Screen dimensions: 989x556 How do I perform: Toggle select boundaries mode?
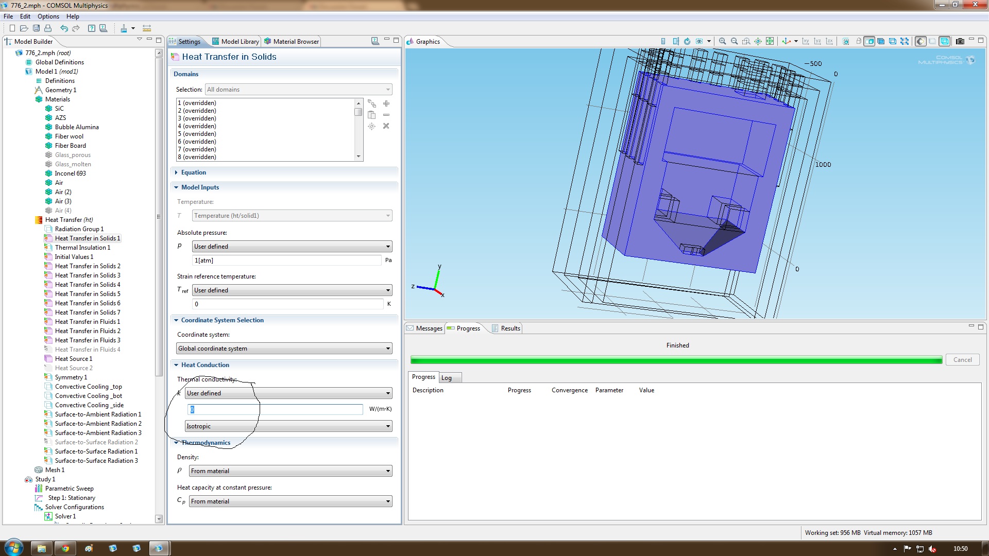click(881, 41)
